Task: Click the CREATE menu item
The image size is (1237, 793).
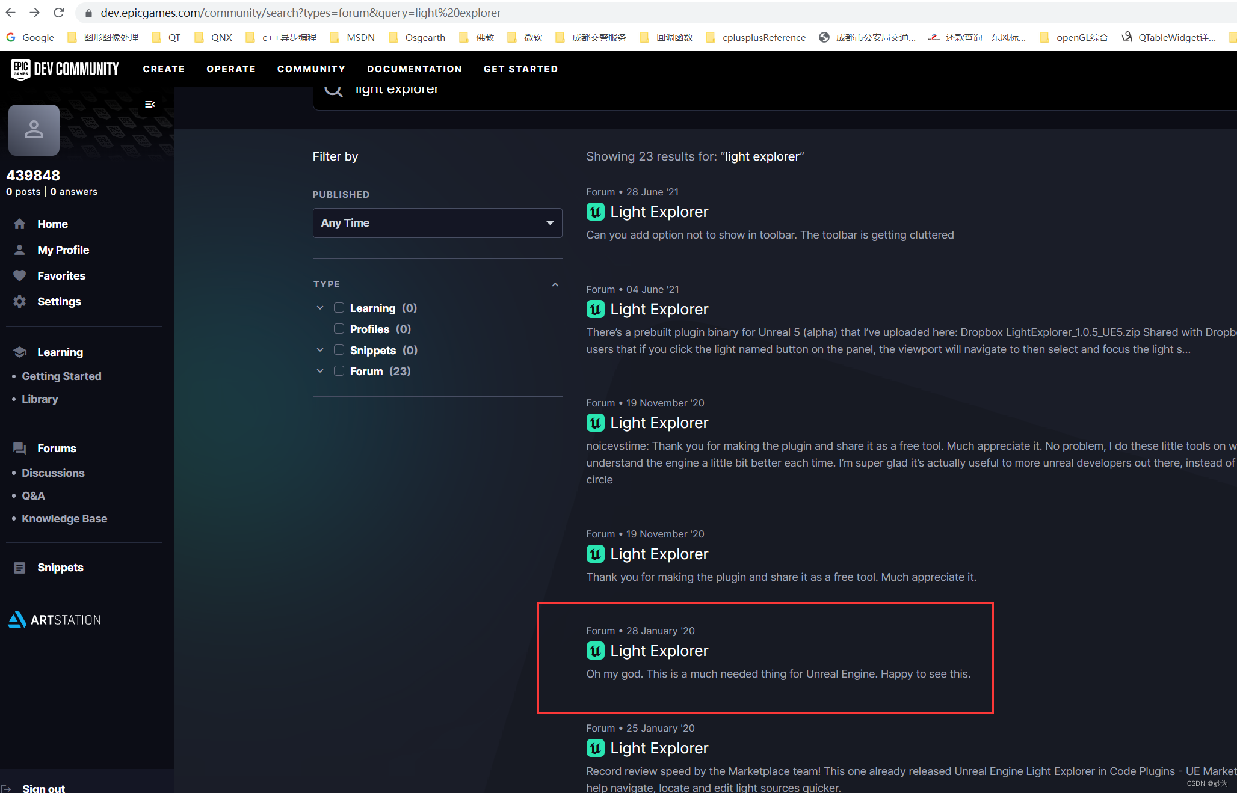Action: tap(164, 67)
